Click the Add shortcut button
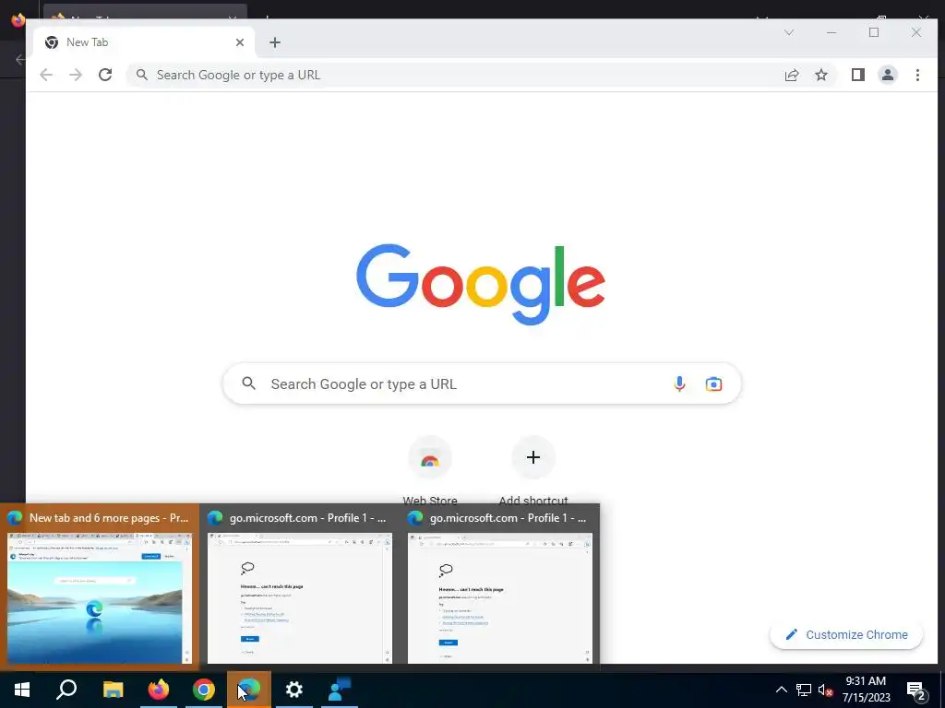 [x=532, y=470]
